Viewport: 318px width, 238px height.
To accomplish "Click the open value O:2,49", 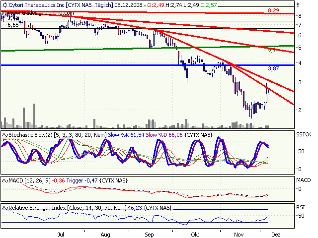I will pos(156,5).
